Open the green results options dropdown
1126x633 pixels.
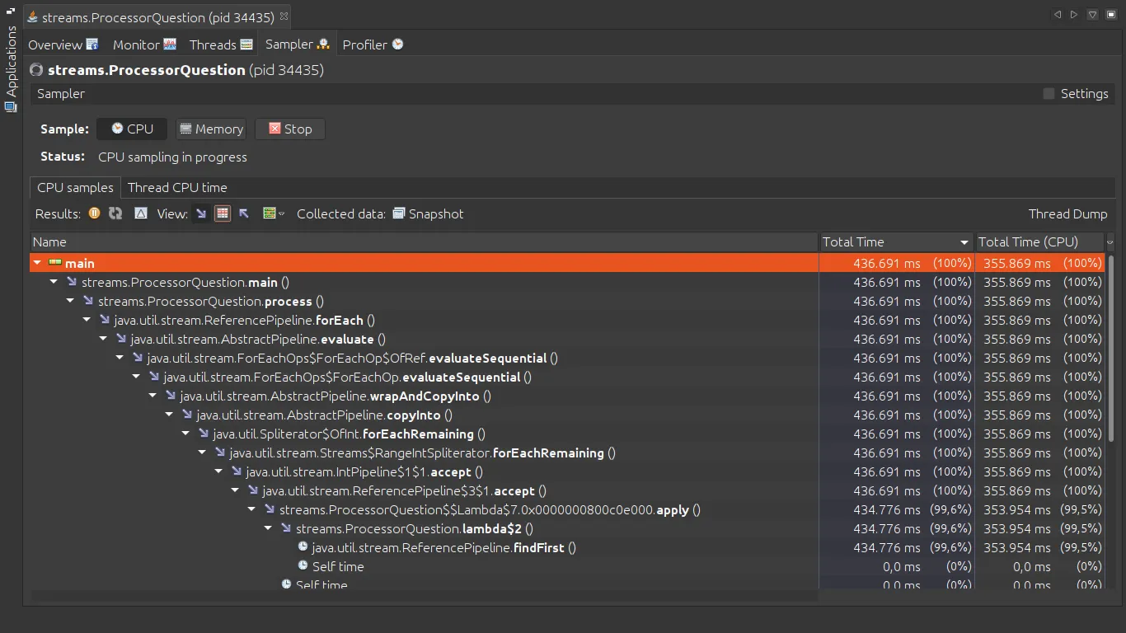click(x=273, y=213)
